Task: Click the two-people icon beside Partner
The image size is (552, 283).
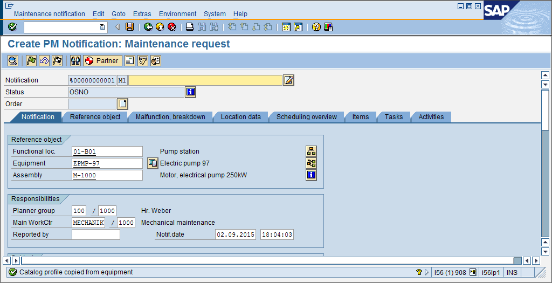Action: point(75,60)
